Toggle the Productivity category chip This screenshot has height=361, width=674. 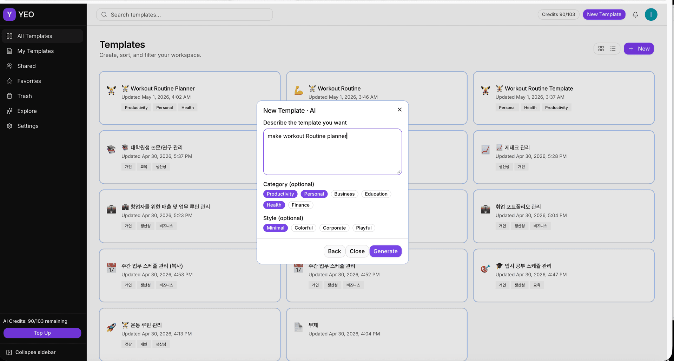(280, 194)
